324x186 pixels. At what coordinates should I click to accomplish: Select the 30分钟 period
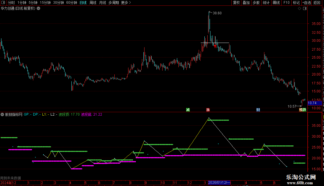coord(58,3)
